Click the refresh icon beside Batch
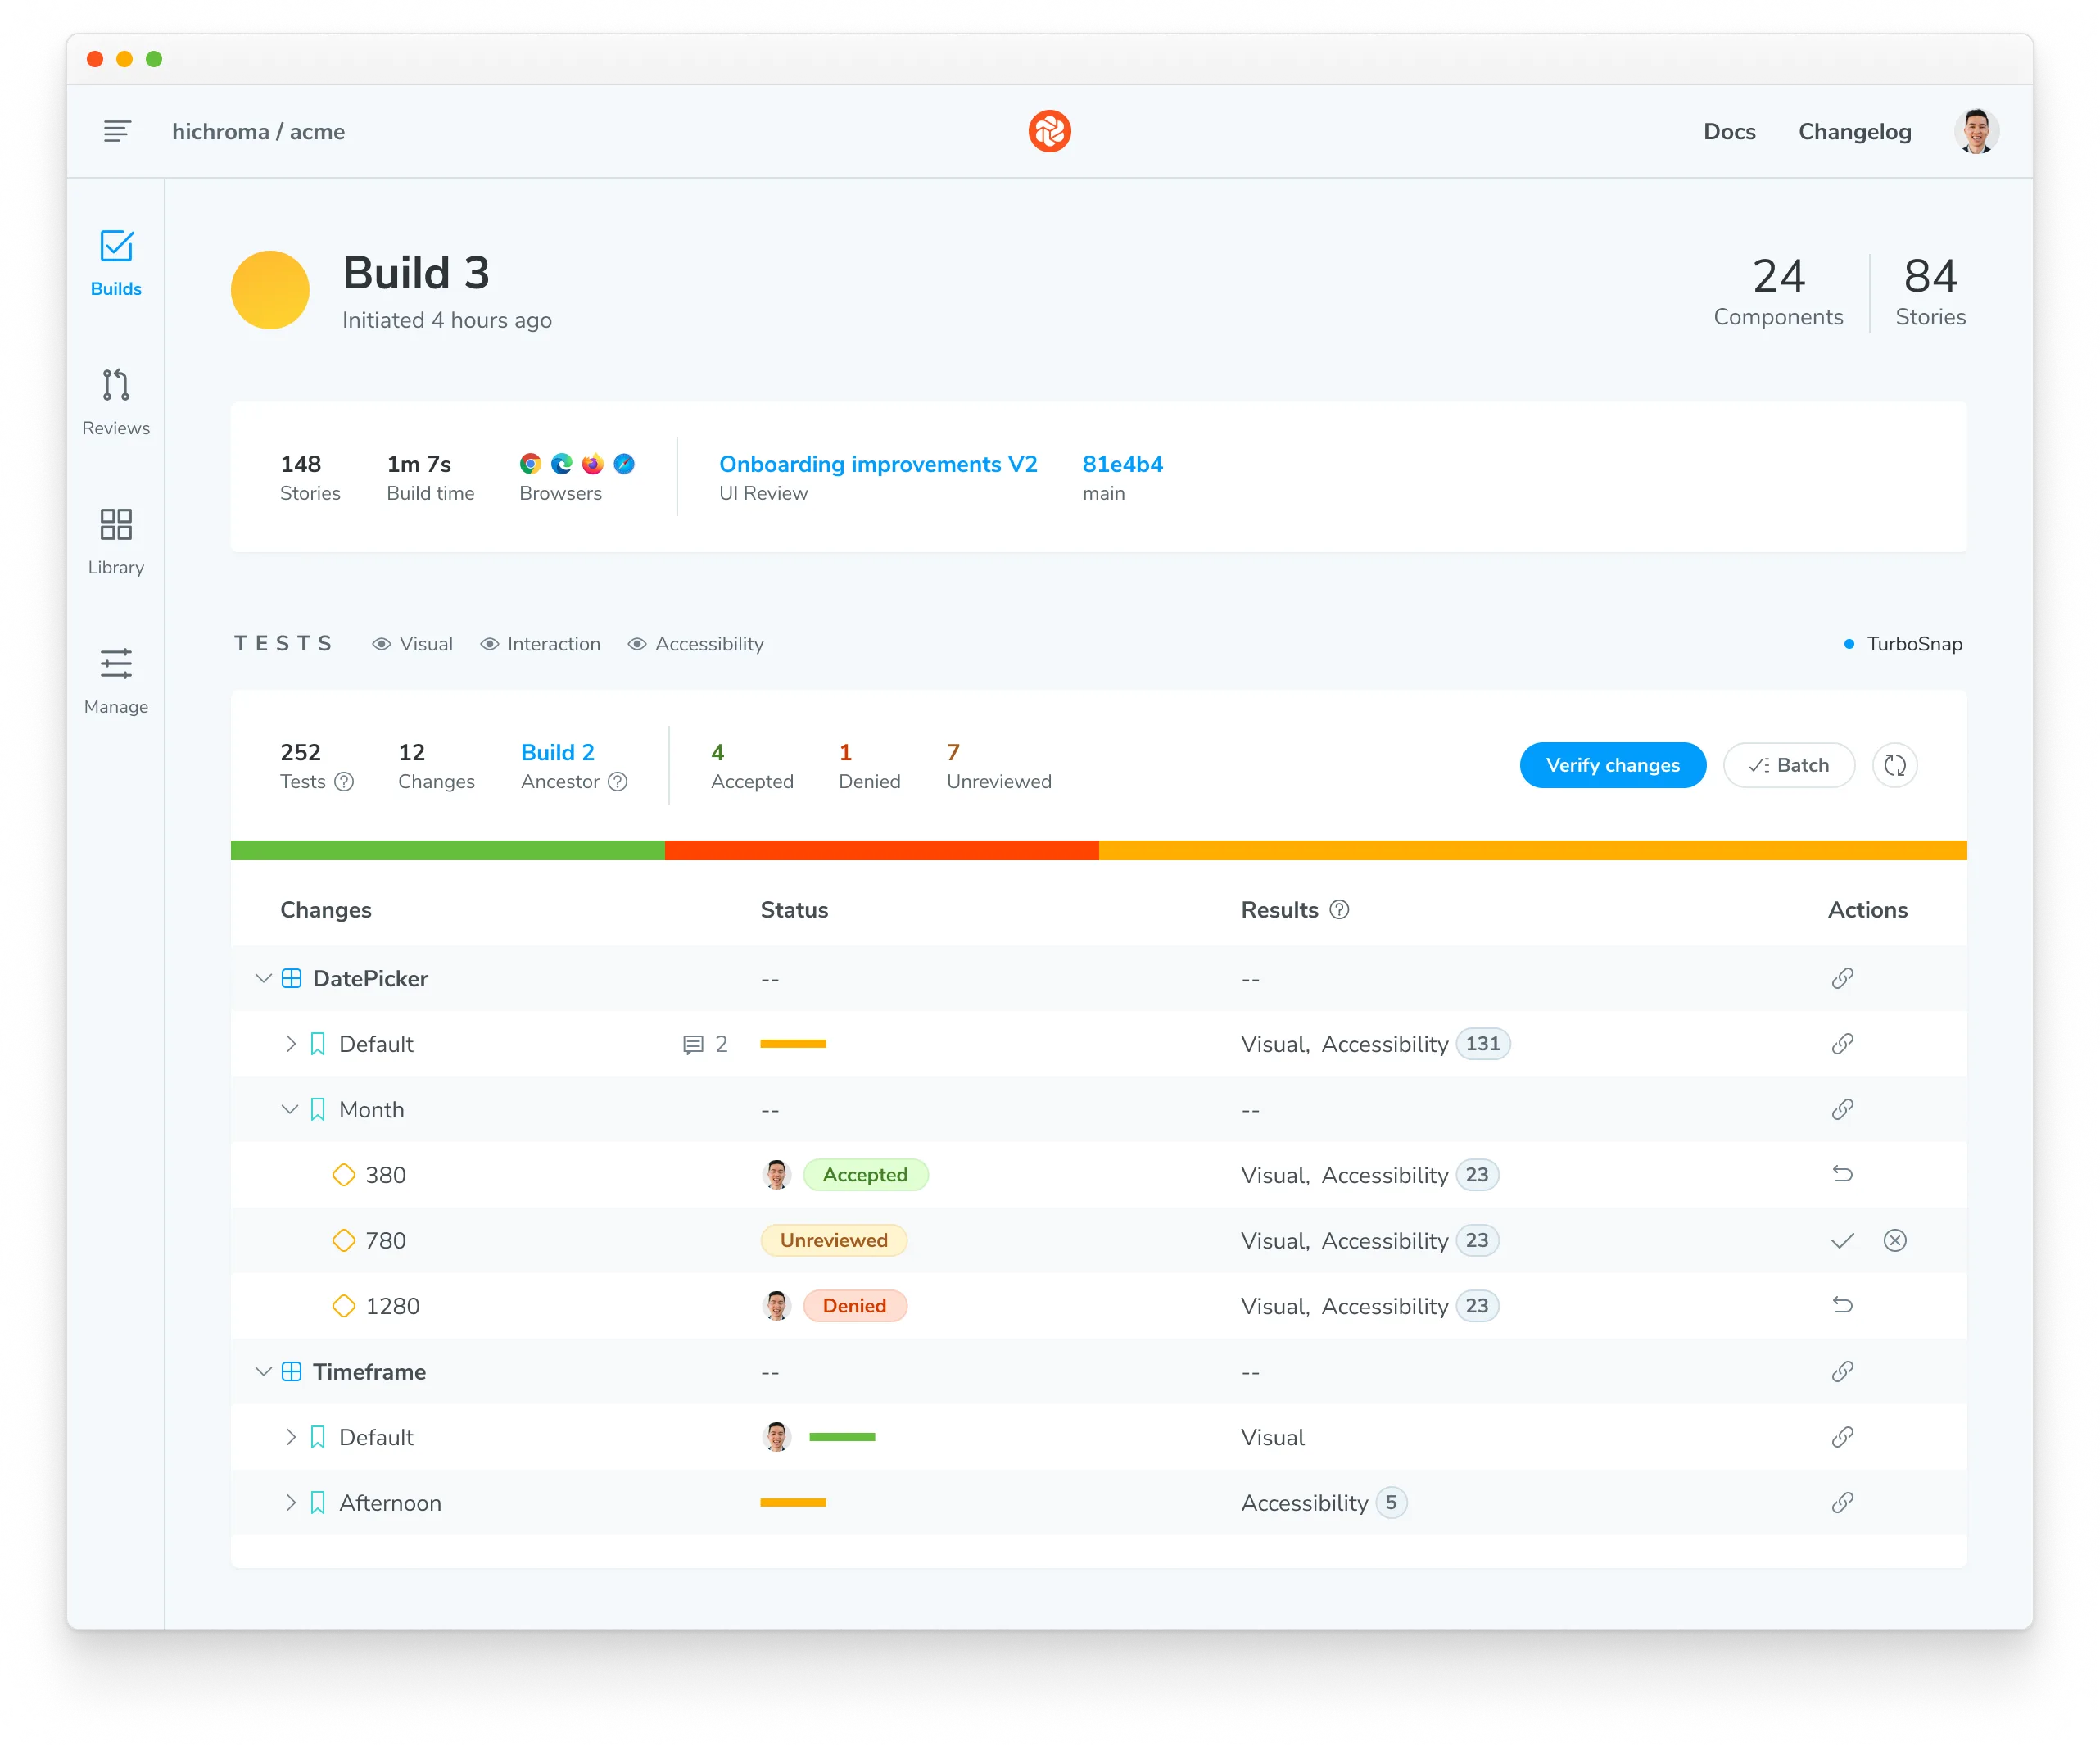Screen dimensions: 2100x1745 (x=1895, y=765)
